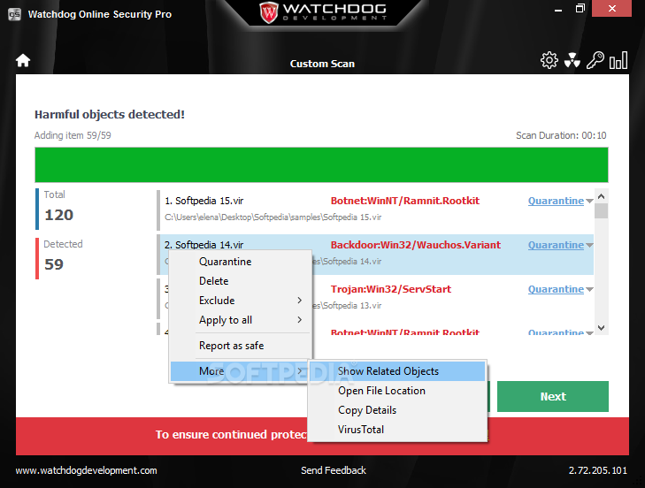Screen dimensions: 645x488
Task: Choose Report as safe
Action: click(241, 346)
